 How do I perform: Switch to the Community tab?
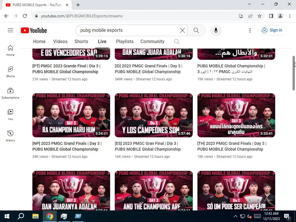pyautogui.click(x=152, y=42)
